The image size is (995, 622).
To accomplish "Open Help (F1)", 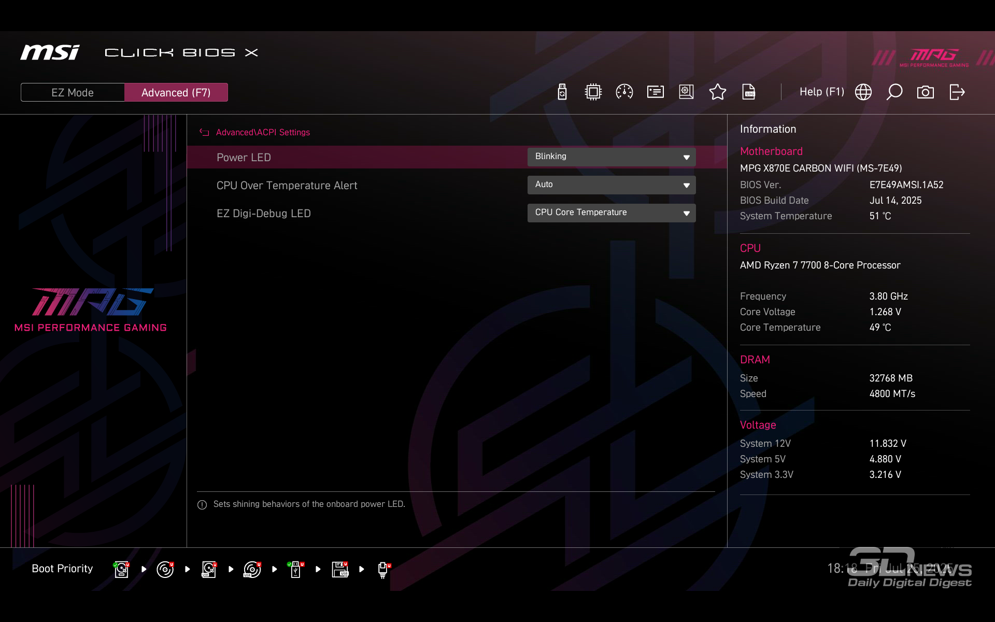I will (x=822, y=92).
